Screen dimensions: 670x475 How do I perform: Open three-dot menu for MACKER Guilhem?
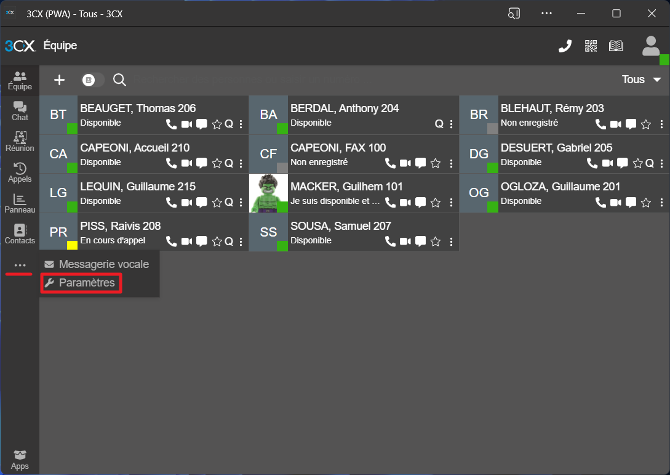point(451,203)
